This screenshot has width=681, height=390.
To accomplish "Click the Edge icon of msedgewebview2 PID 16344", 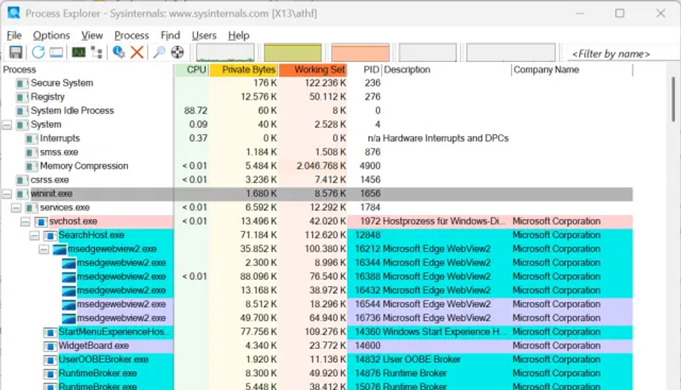I will pyautogui.click(x=69, y=263).
